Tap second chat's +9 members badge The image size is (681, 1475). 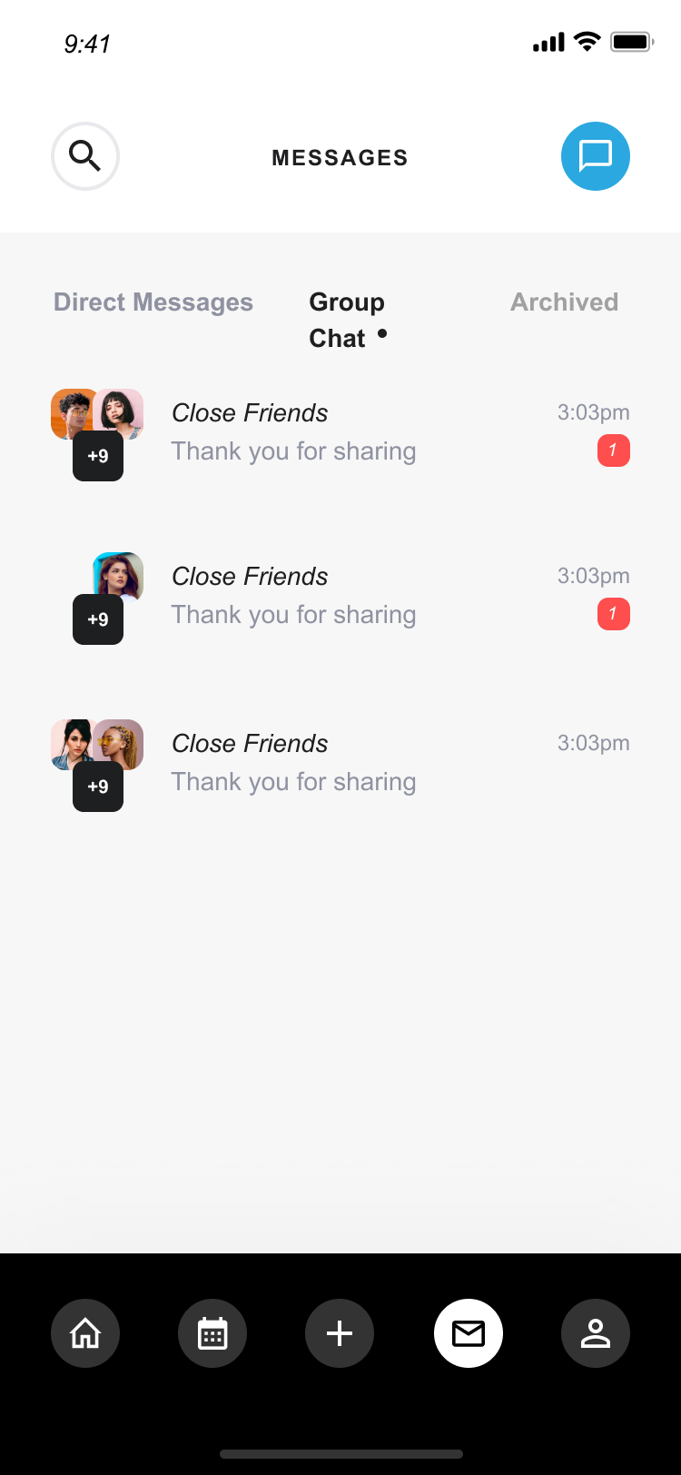[x=98, y=619]
